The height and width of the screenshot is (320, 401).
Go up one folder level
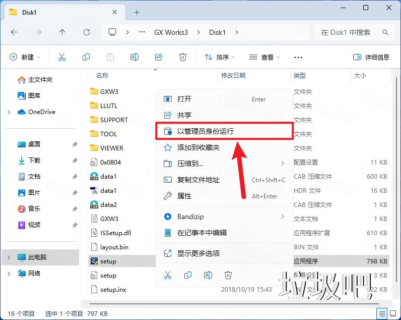pos(62,32)
